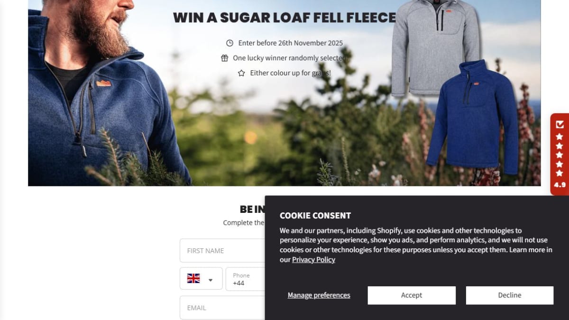
Task: Click the Enter before 26th November 2025 text
Action: pos(290,43)
